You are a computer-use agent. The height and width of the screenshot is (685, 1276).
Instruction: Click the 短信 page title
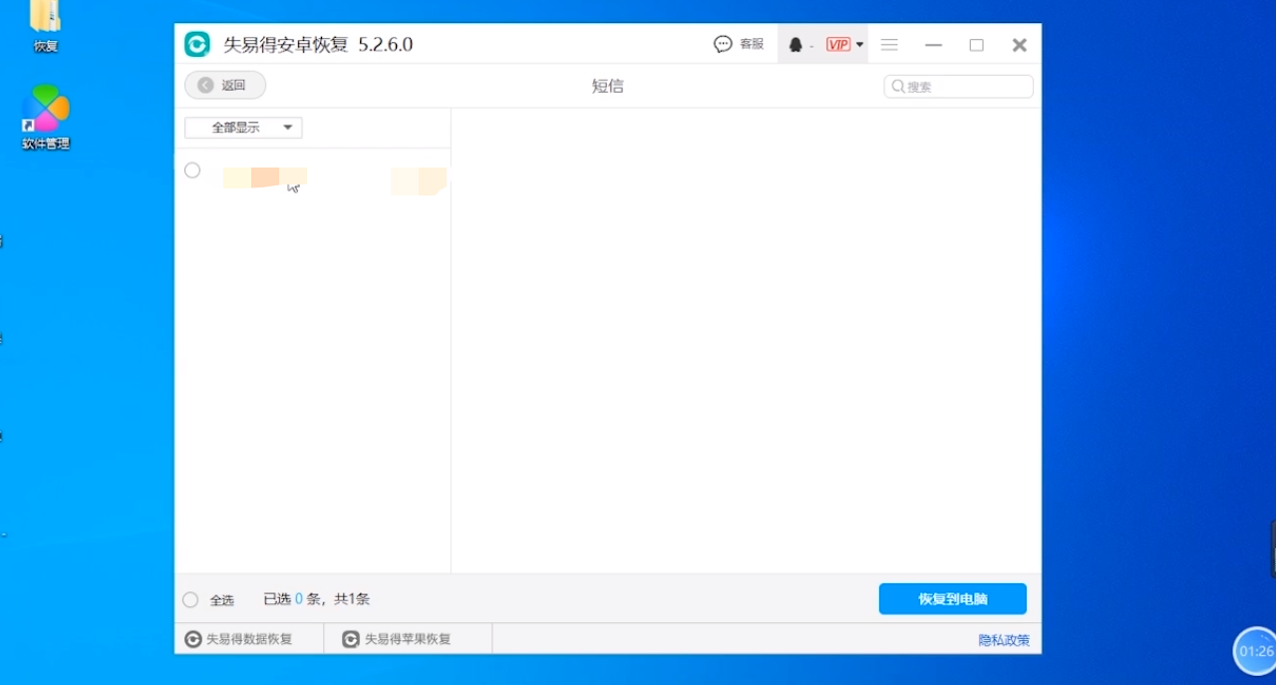(x=608, y=86)
